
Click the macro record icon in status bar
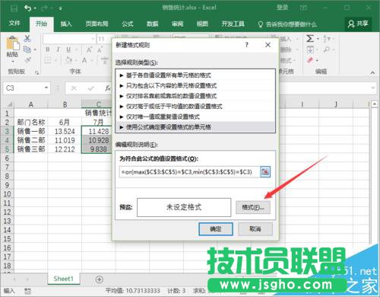(x=27, y=291)
